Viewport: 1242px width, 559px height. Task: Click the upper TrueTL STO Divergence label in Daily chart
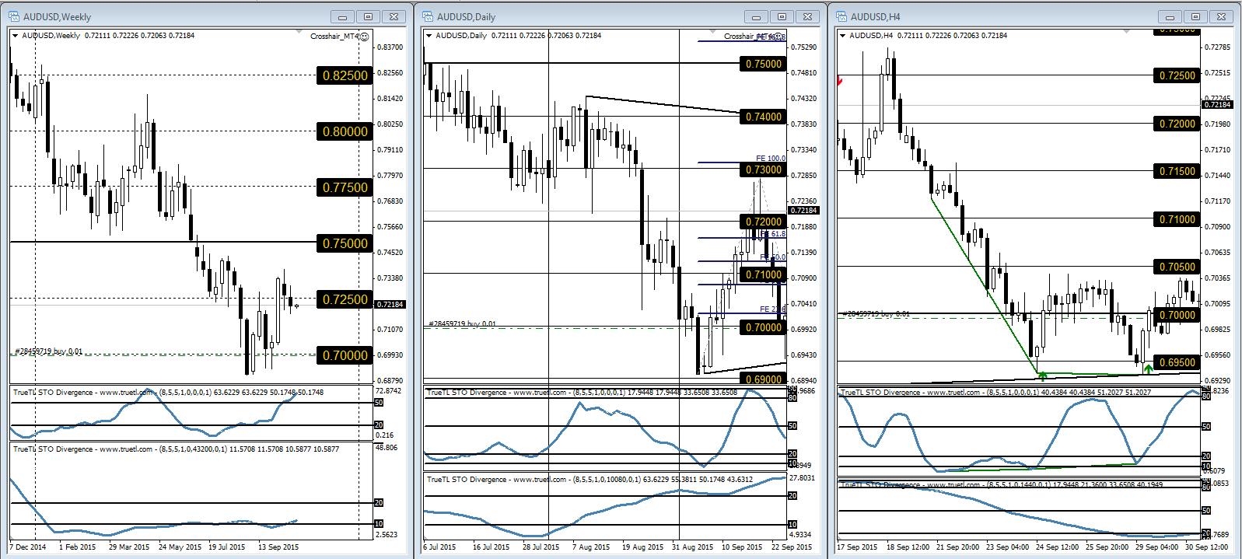pyautogui.click(x=582, y=393)
